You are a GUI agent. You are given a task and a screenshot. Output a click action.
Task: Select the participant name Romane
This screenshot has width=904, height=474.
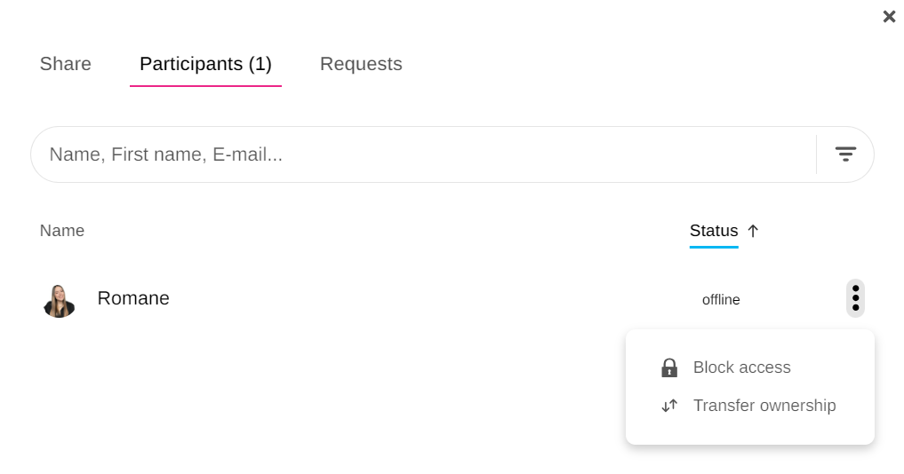coord(133,298)
